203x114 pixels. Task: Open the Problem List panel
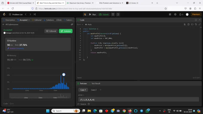[16, 15]
